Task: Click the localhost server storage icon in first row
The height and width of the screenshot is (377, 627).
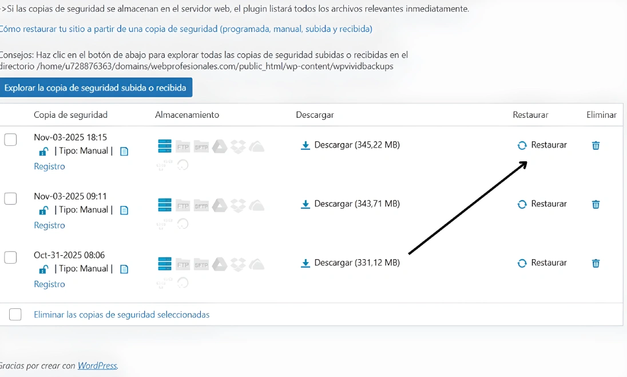Action: tap(165, 146)
